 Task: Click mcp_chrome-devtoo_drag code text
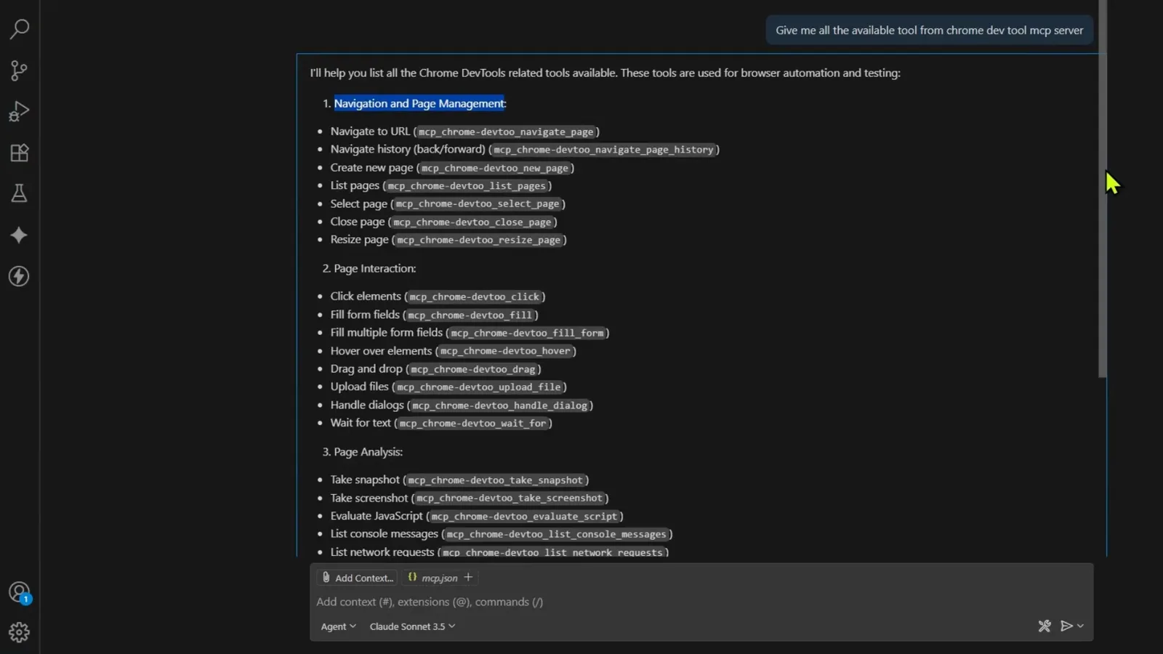point(473,369)
